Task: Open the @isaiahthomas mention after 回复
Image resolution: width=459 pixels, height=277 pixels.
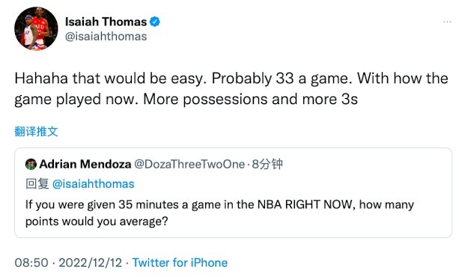Action: (x=93, y=184)
